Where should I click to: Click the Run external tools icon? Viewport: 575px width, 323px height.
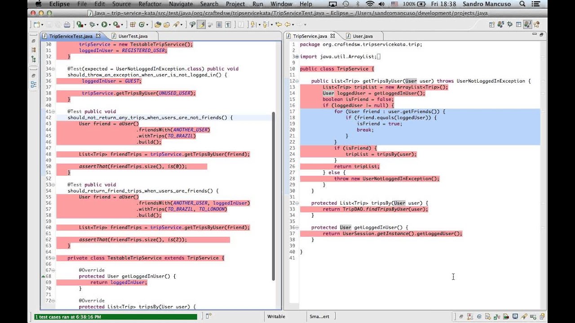point(116,25)
